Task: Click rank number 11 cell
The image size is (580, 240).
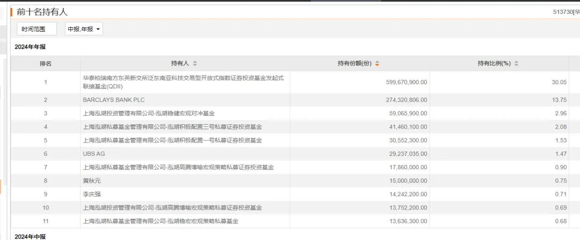Action: (46, 221)
